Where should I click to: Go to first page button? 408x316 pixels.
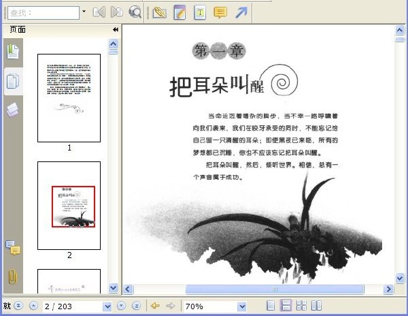[18, 306]
